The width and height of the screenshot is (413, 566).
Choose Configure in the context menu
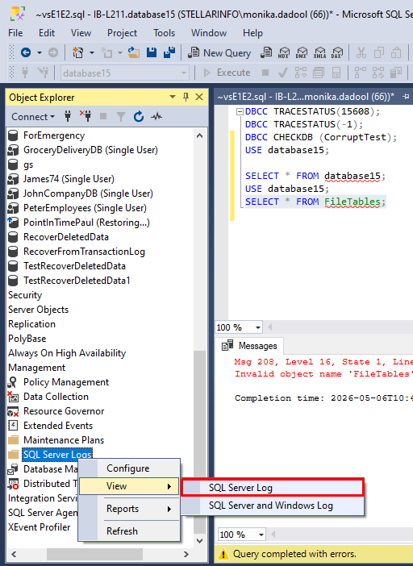129,468
